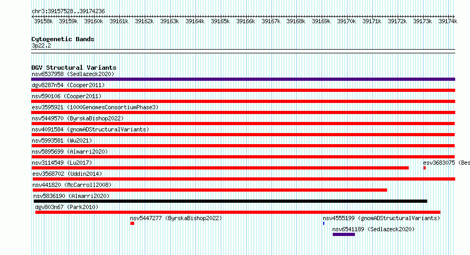Open the tiny blue nsv4555199 marker

324,223
